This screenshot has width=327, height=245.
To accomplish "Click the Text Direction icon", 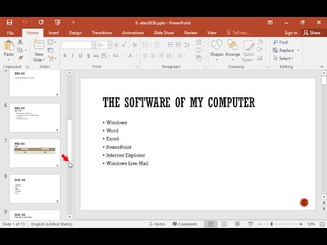I will coord(198,42).
